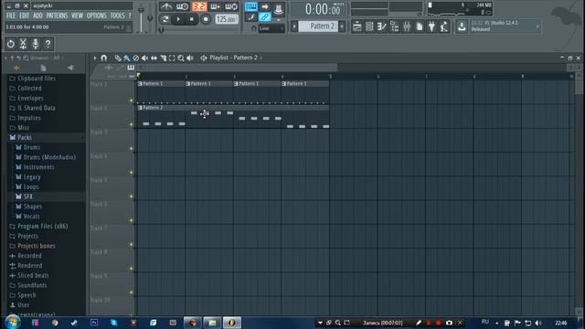
Task: Click the microphone recording shortcut icon
Action: point(36,44)
